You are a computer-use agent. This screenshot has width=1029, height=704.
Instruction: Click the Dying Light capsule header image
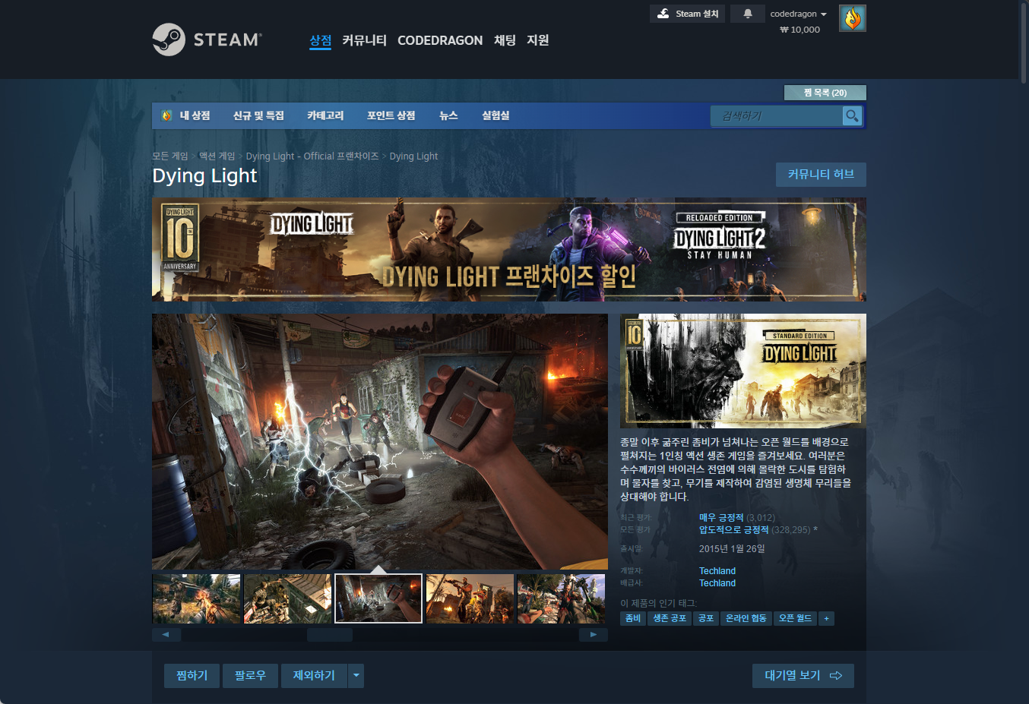743,371
